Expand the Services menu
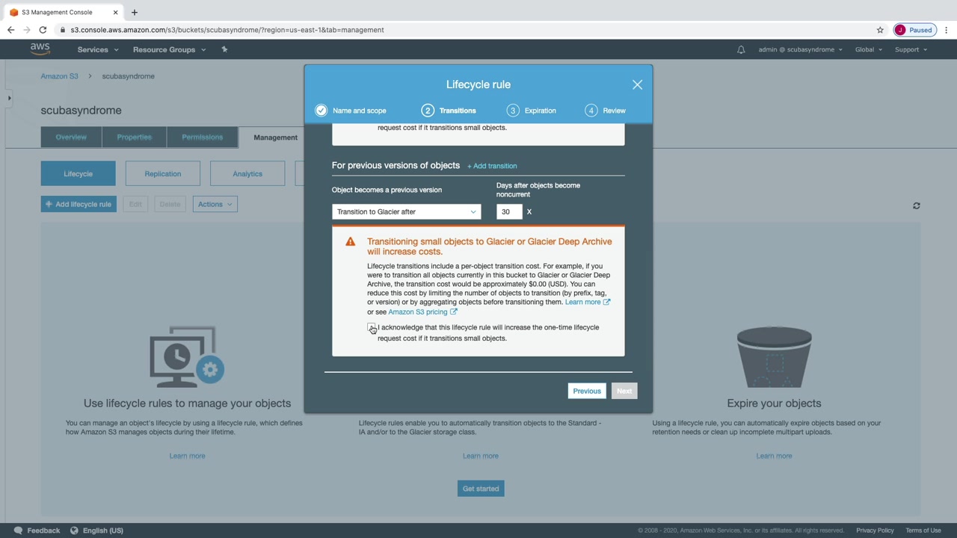The image size is (957, 538). tap(98, 49)
